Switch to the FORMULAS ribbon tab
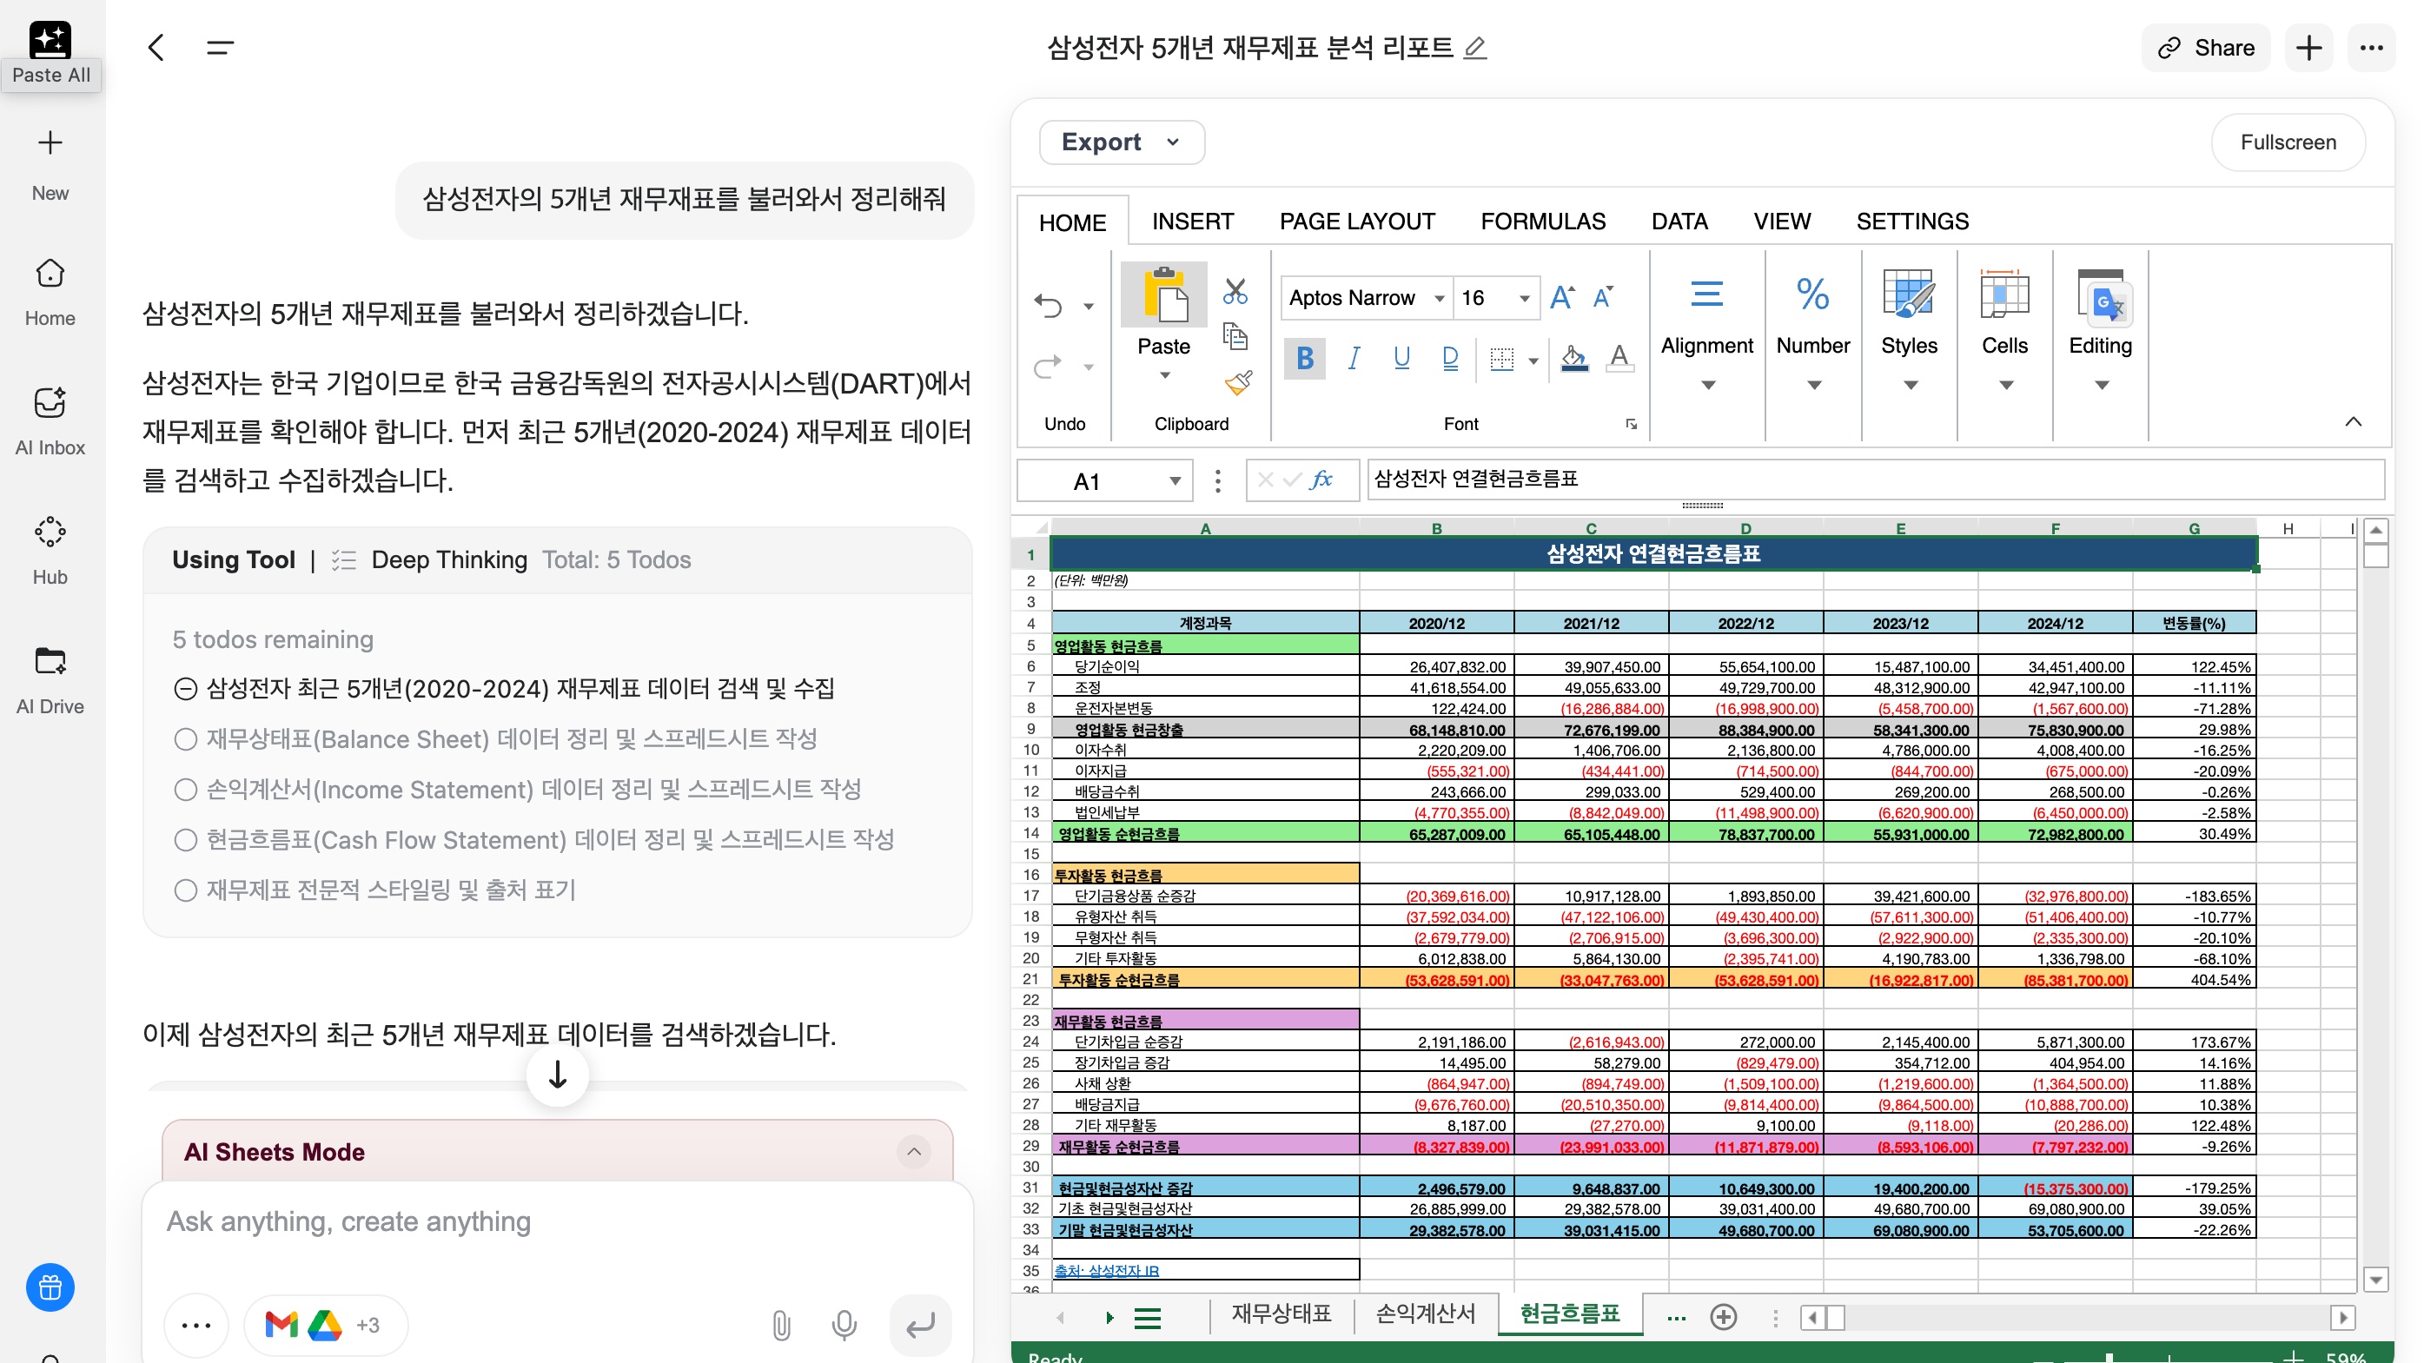The width and height of the screenshot is (2424, 1363). [x=1542, y=222]
